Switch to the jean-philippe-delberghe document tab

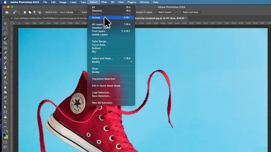coord(50,18)
